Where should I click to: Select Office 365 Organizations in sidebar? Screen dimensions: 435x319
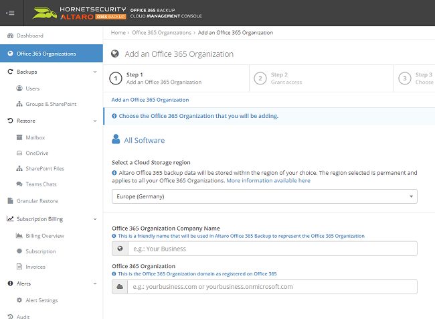point(52,54)
